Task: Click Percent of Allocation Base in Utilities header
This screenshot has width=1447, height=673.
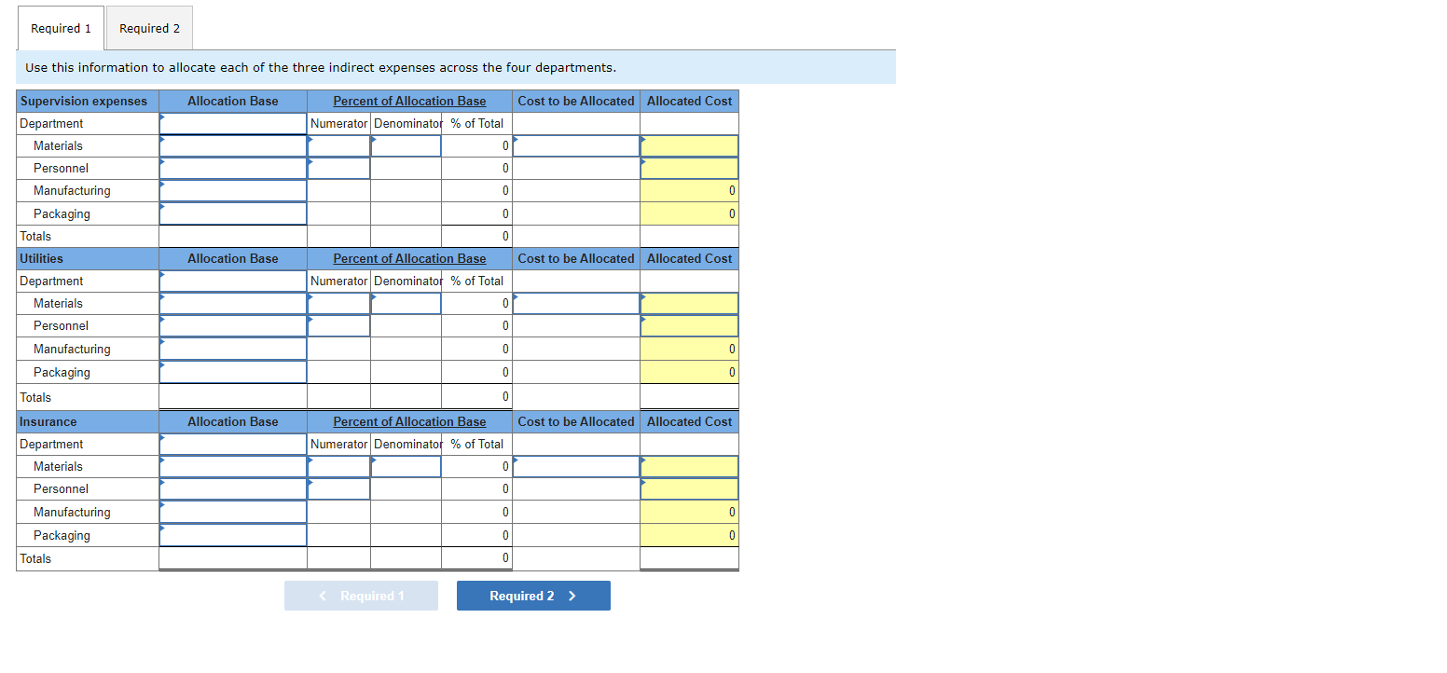Action: [x=409, y=258]
